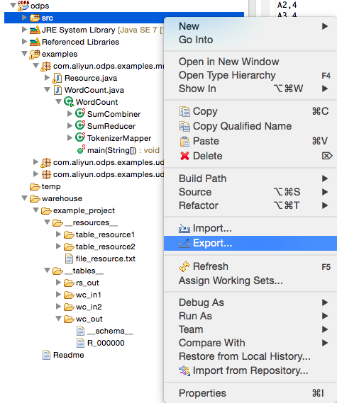Click the WordCount class icon
The image size is (337, 403).
[69, 102]
